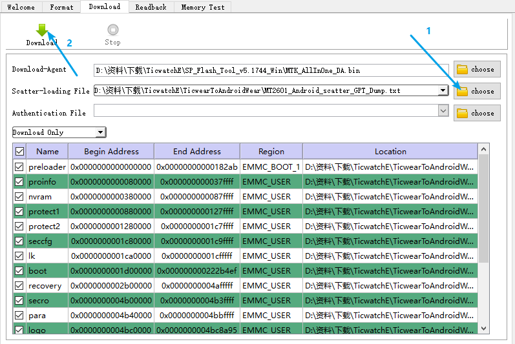Click the secro begin address 0x0000000004b00000
The height and width of the screenshot is (344, 515).
click(111, 300)
